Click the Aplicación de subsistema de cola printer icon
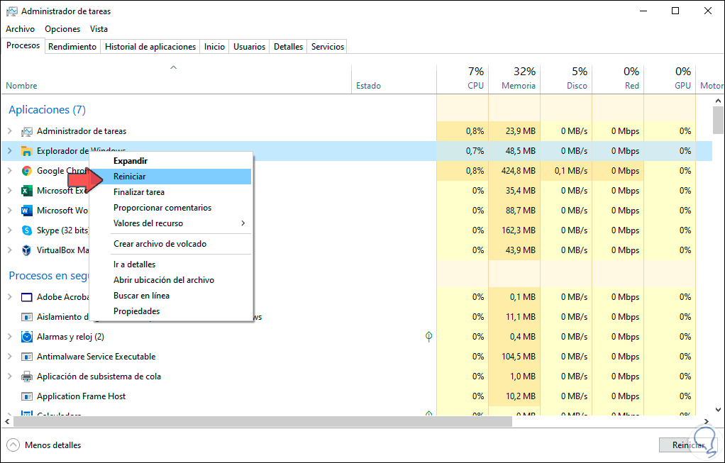The height and width of the screenshot is (463, 725). 27,376
